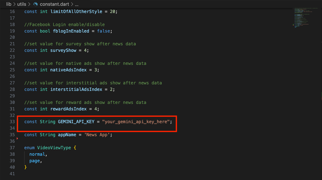Click the 'lib' breadcrumb segment

tap(9, 4)
